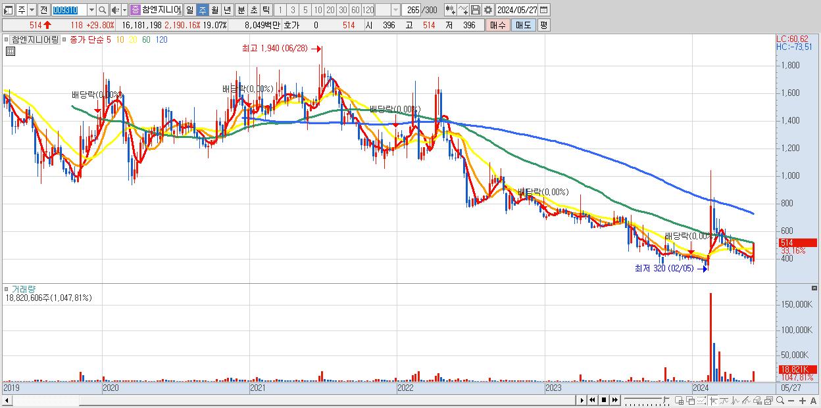Select the 60 interval button
Viewport: 821px width, 408px height.
tap(355, 10)
